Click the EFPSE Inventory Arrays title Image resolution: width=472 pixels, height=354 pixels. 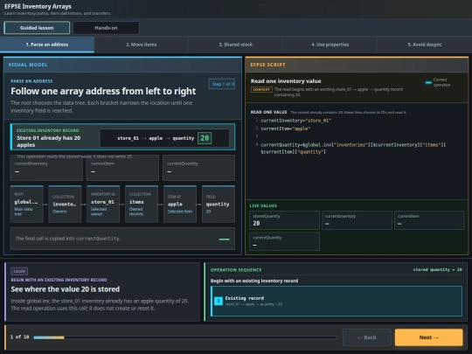coord(38,6)
